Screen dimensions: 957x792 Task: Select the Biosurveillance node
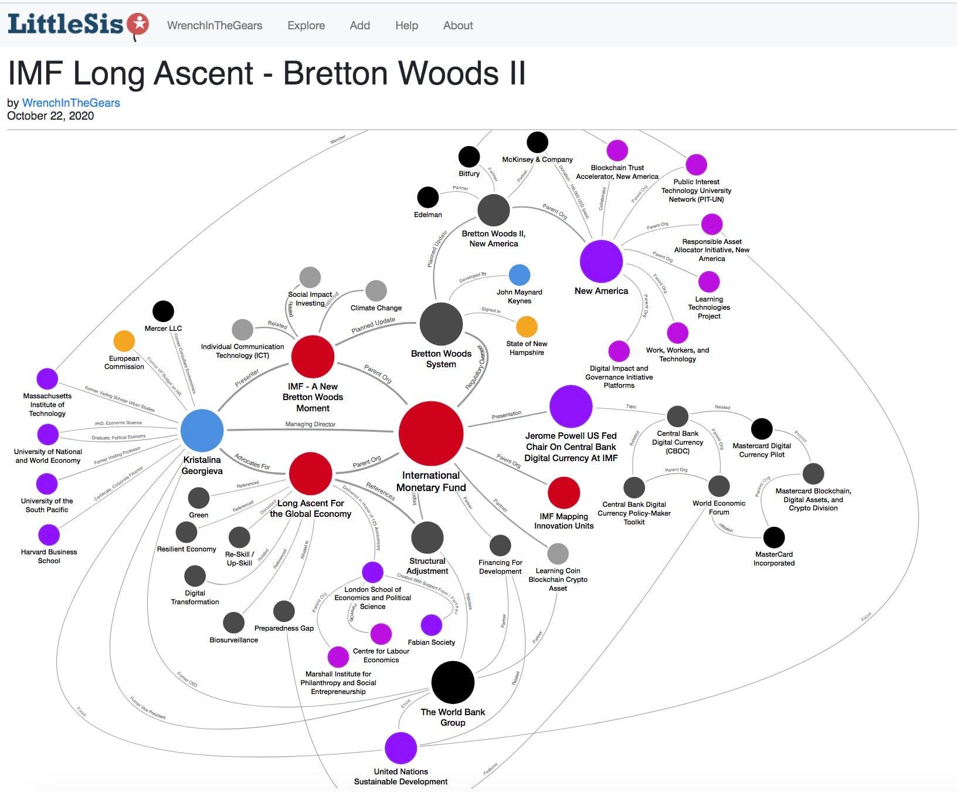[x=233, y=623]
